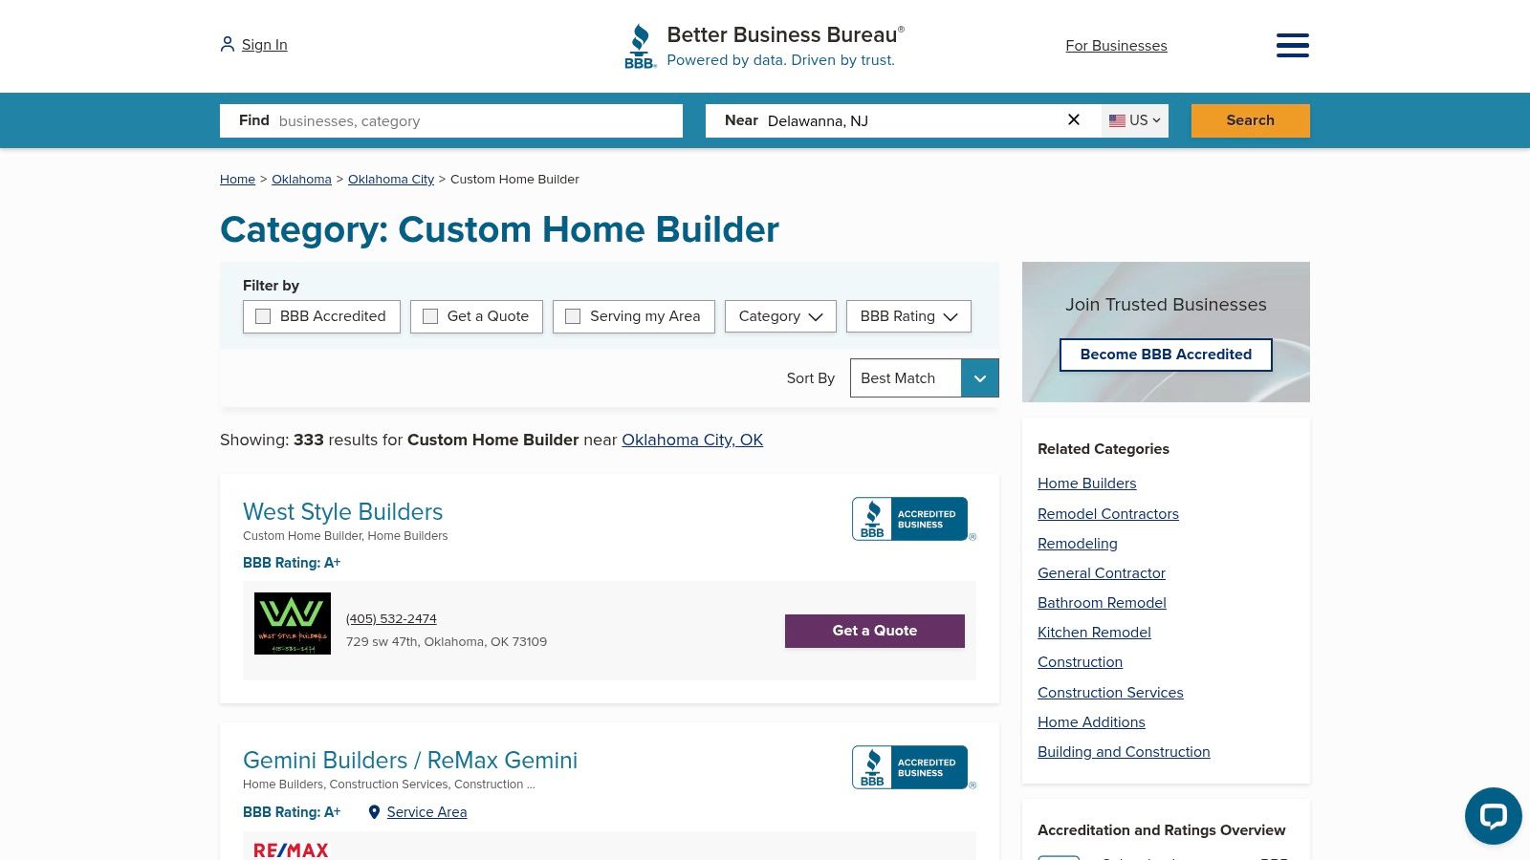Change country using the US flag selector

click(x=1134, y=120)
